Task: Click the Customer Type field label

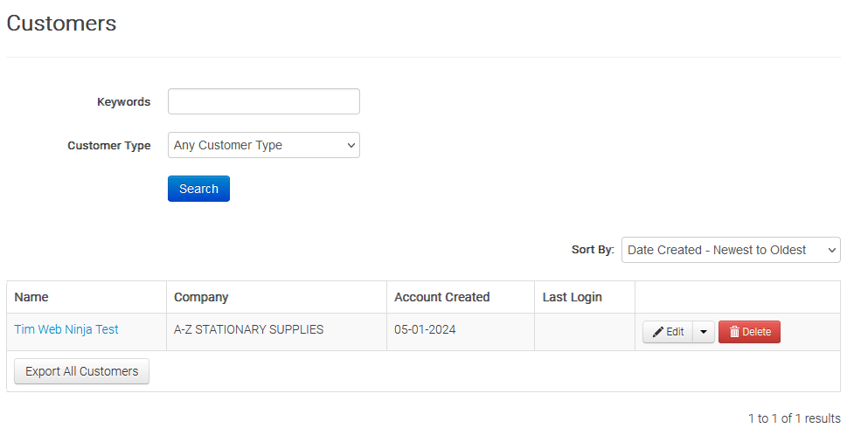Action: click(108, 146)
